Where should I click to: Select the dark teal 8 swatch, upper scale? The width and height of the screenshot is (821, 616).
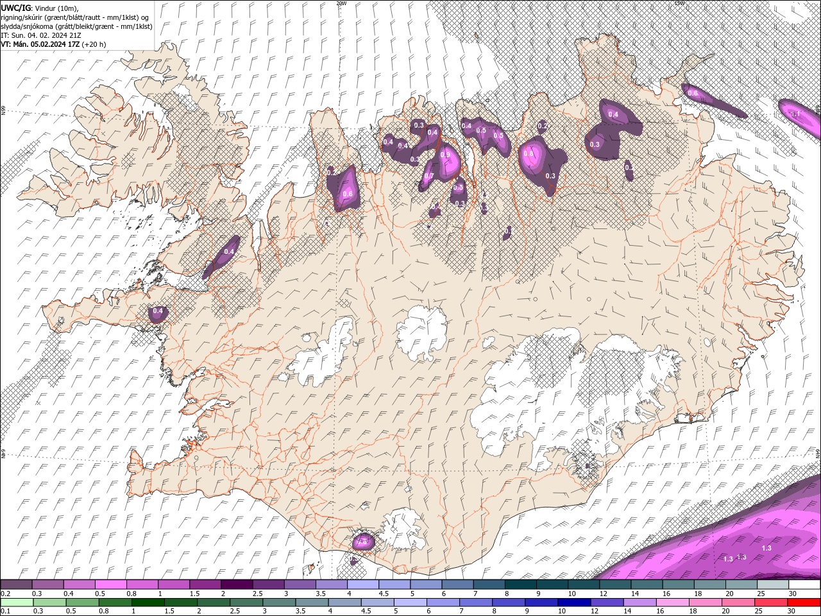point(521,585)
